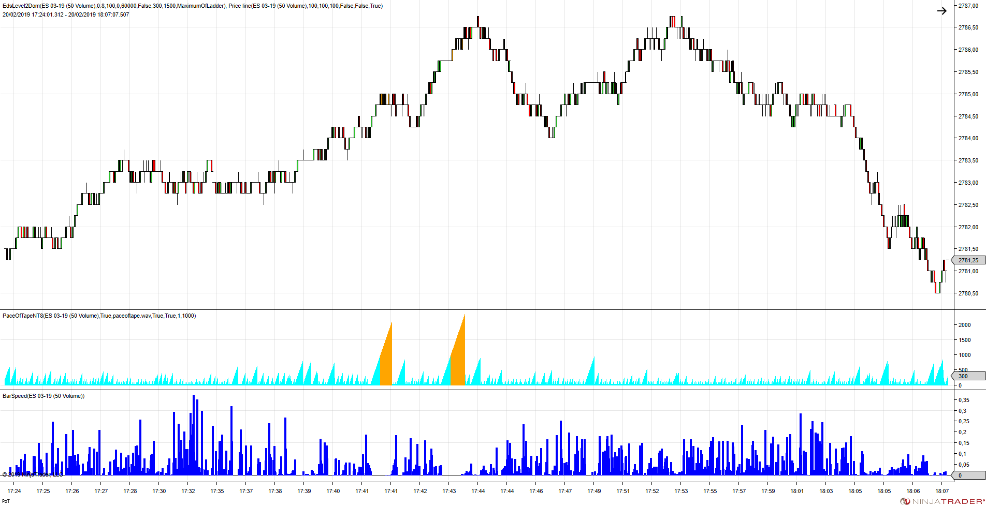
Task: Click the 17:46 time axis label
Action: coord(536,491)
